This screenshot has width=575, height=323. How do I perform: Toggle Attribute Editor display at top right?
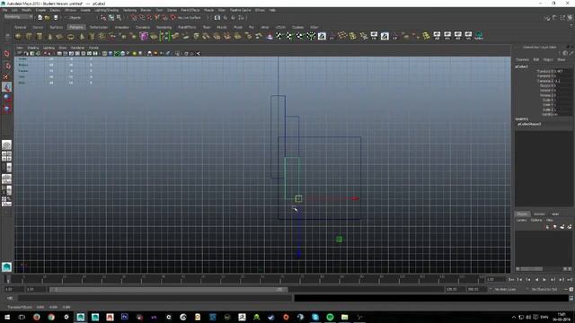[554, 18]
